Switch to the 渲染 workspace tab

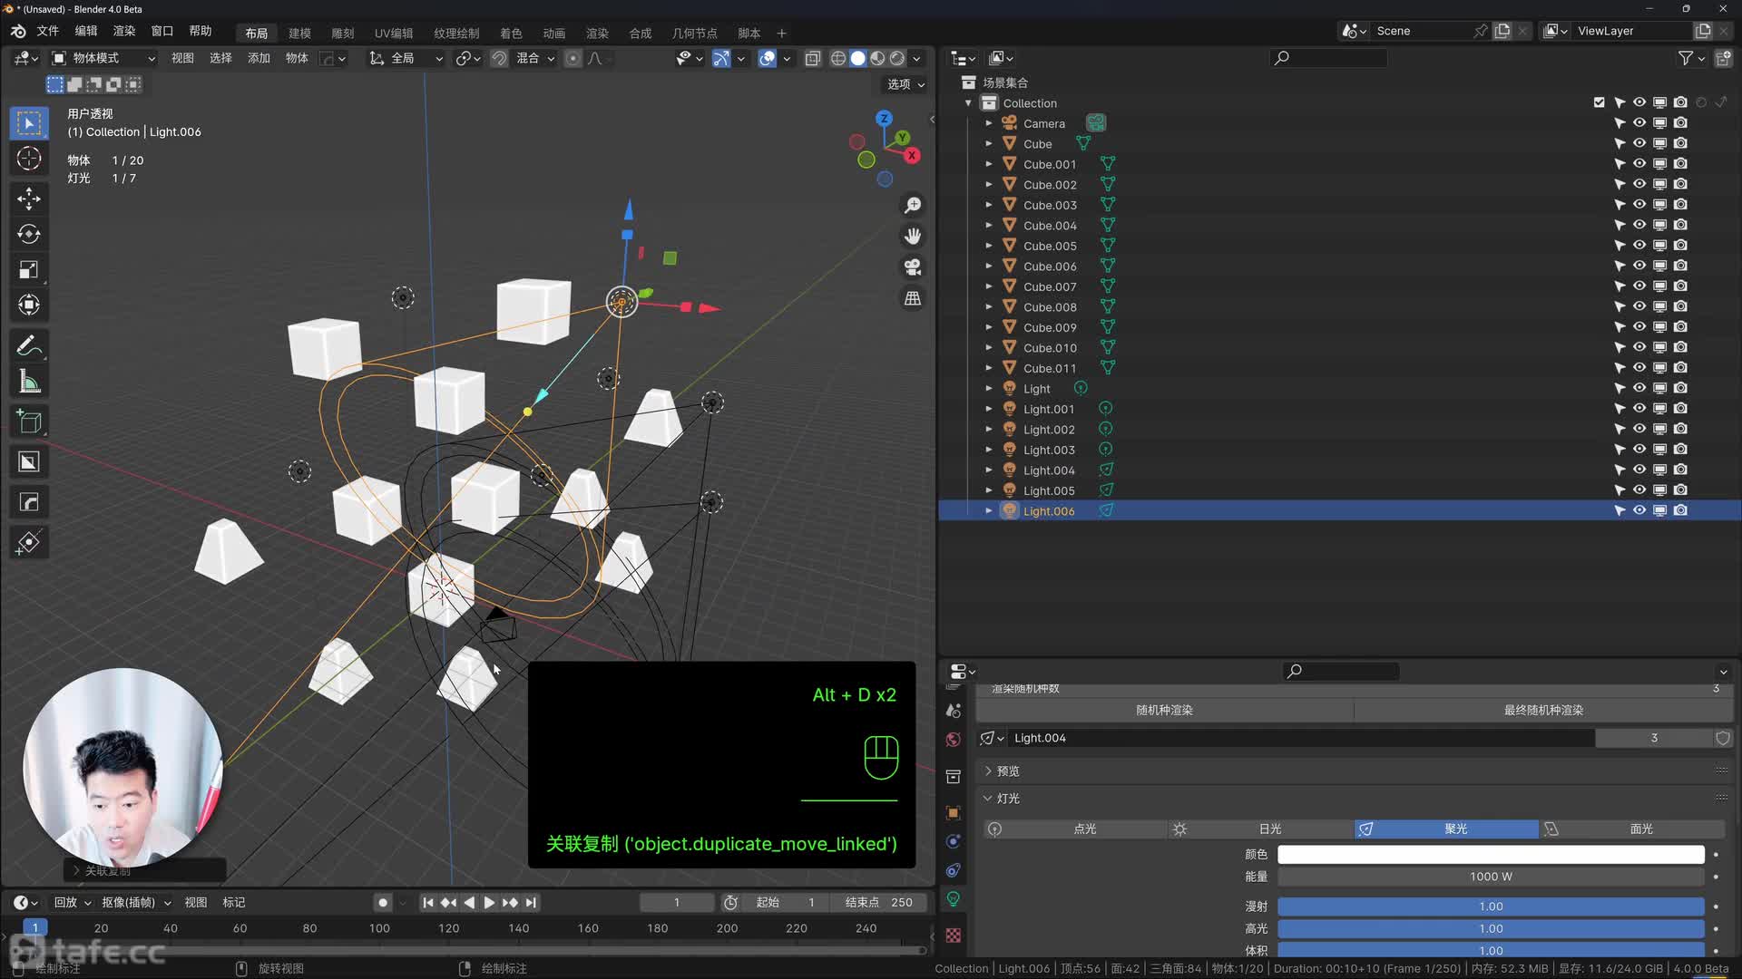click(597, 33)
